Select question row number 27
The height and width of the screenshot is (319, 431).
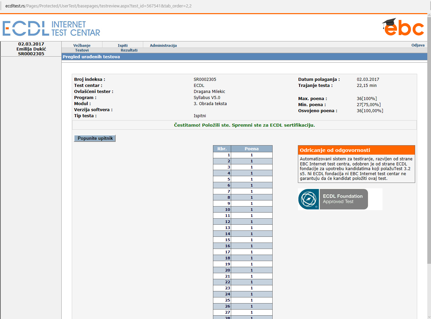pos(243,312)
